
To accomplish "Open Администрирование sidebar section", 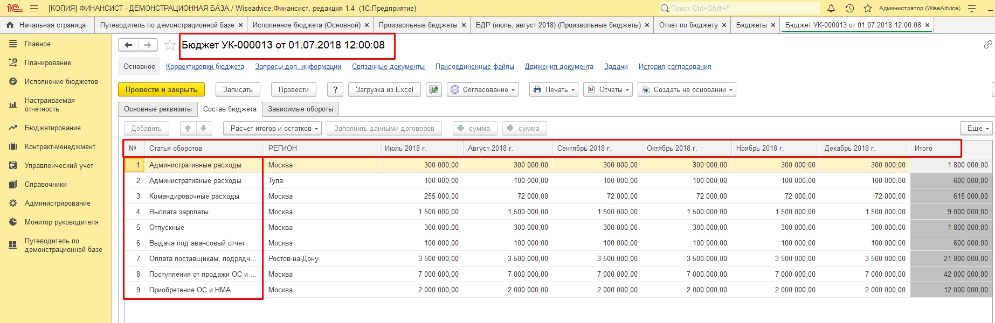I will pyautogui.click(x=57, y=203).
